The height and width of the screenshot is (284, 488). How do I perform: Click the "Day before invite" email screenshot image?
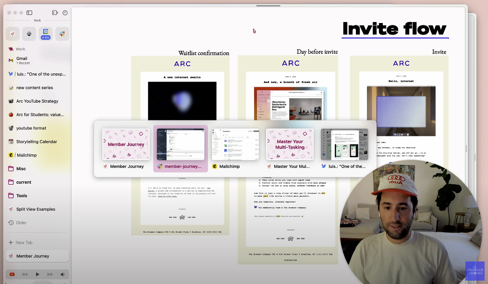291,104
